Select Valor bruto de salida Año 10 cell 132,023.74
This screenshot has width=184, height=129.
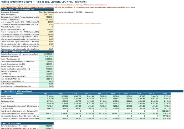point(164,111)
